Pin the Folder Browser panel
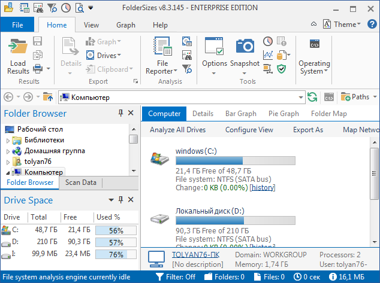The width and height of the screenshot is (380, 283). point(120,112)
